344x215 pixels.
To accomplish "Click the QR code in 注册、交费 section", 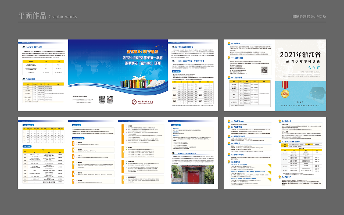I will pyautogui.click(x=264, y=70).
